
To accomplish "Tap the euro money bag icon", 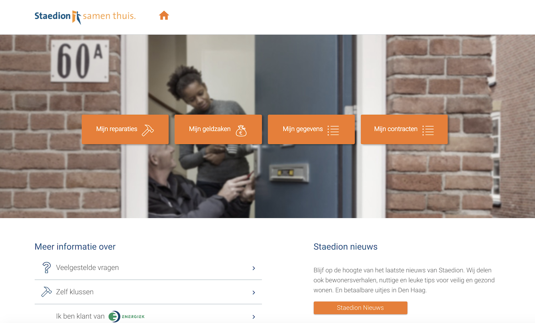I will pyautogui.click(x=241, y=130).
